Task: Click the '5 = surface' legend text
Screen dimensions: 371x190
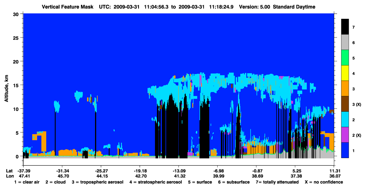Action: click(200, 182)
